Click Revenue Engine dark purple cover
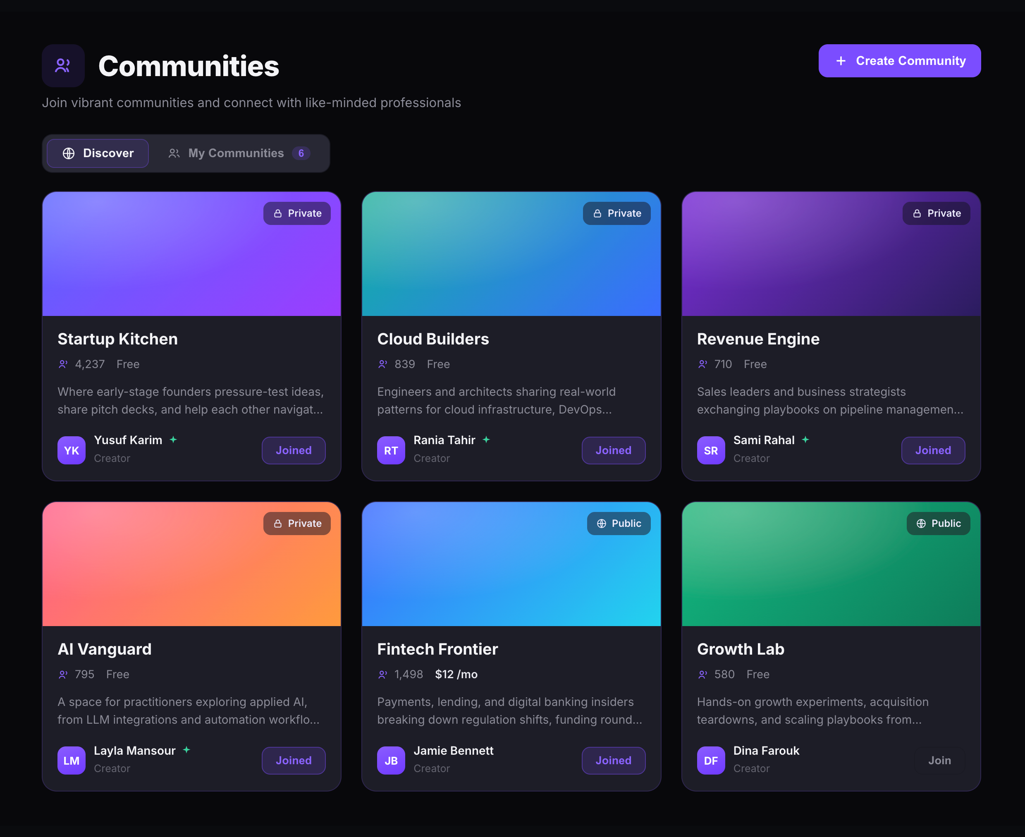The height and width of the screenshot is (837, 1025). pyautogui.click(x=831, y=254)
